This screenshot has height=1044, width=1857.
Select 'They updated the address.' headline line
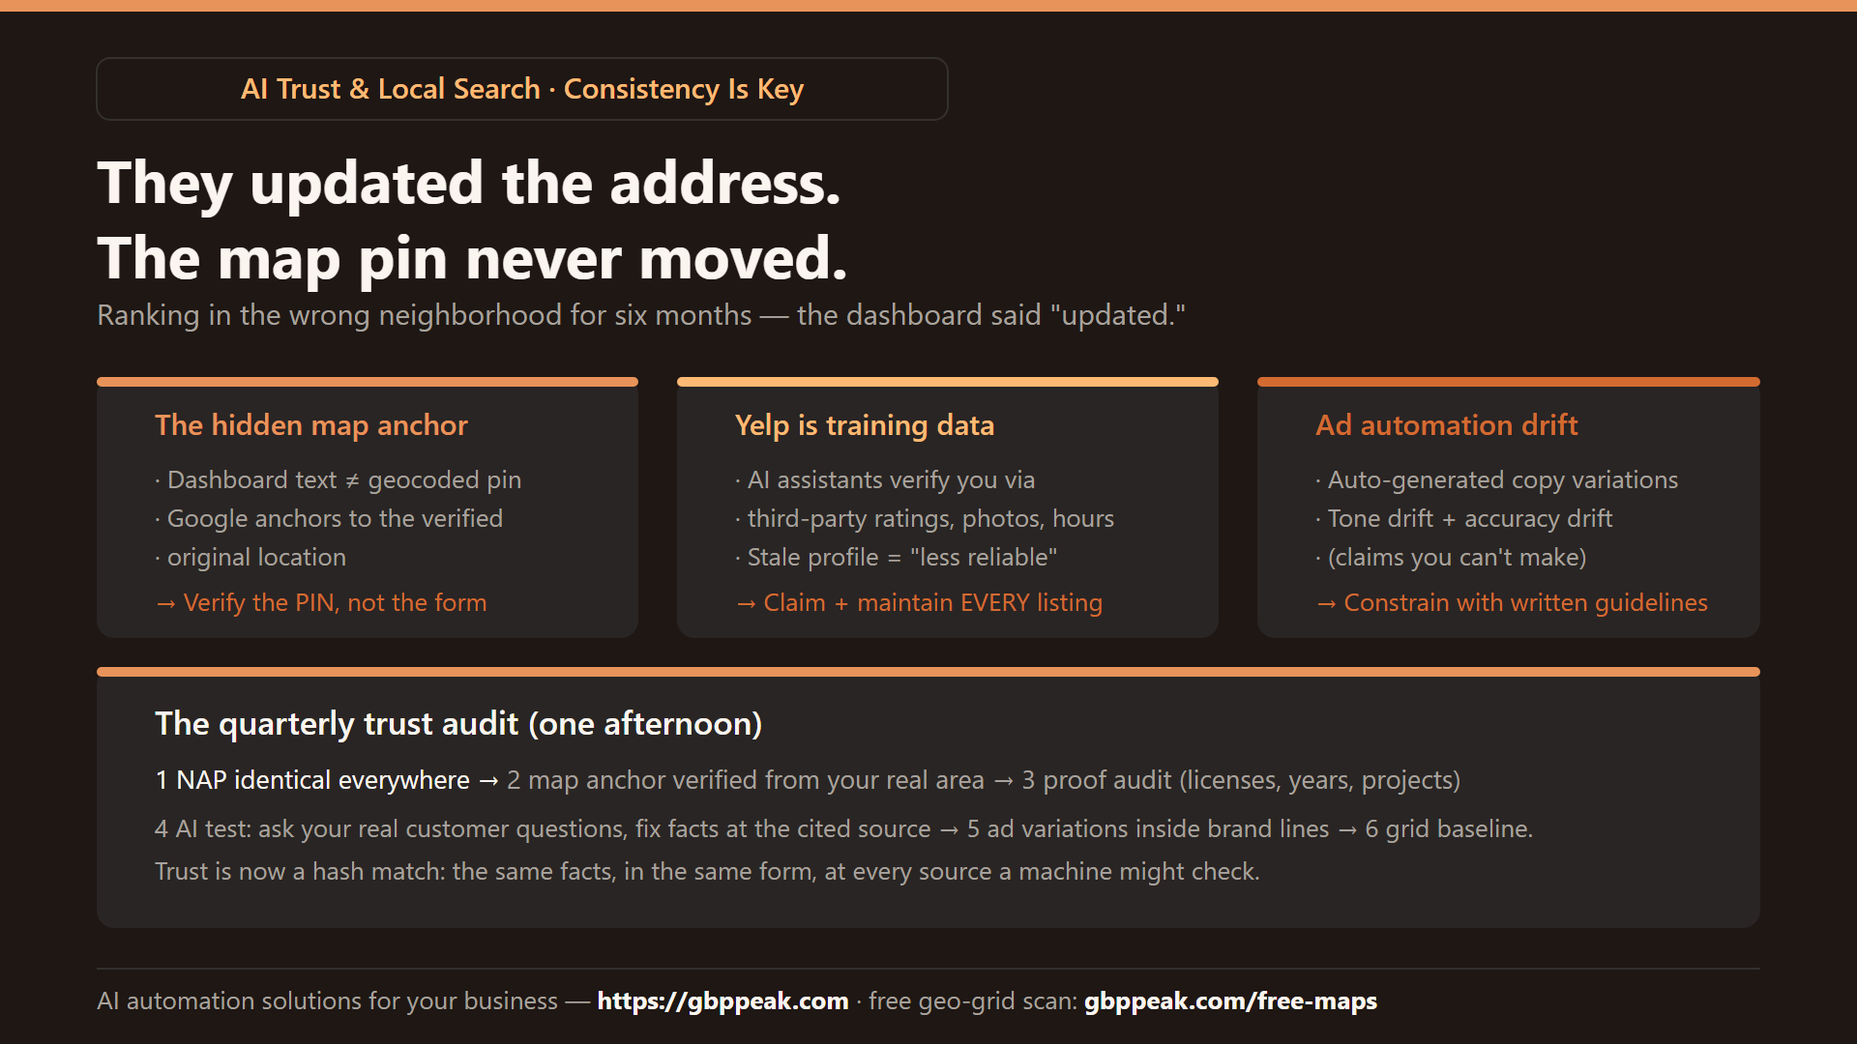pyautogui.click(x=469, y=184)
